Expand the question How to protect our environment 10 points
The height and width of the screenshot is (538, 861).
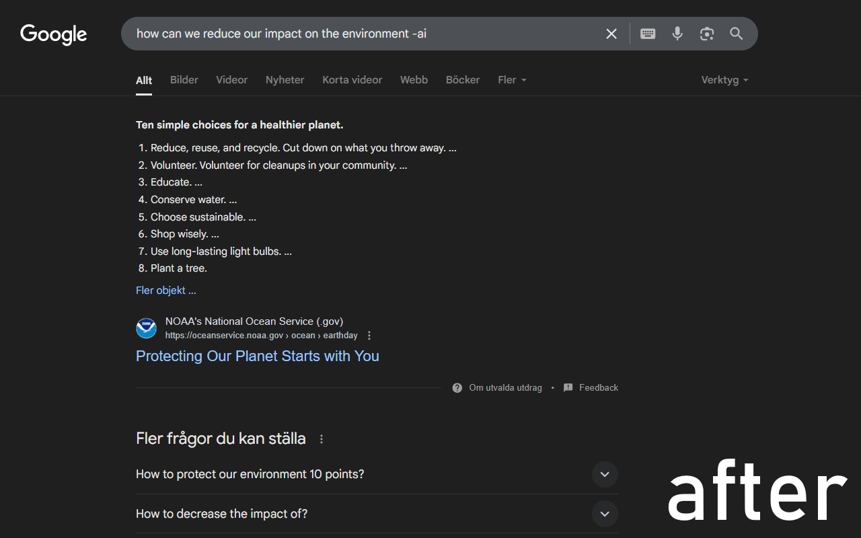(604, 474)
